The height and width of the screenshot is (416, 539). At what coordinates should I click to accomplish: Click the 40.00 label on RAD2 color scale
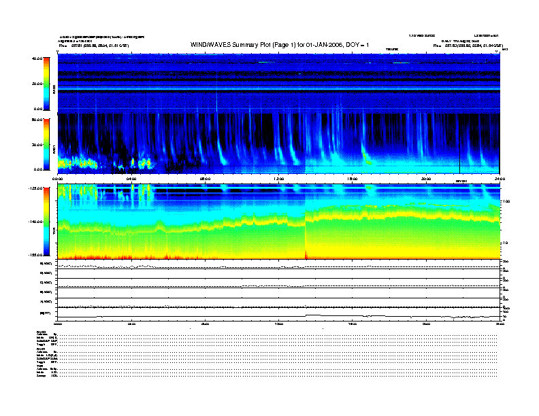[x=37, y=58]
